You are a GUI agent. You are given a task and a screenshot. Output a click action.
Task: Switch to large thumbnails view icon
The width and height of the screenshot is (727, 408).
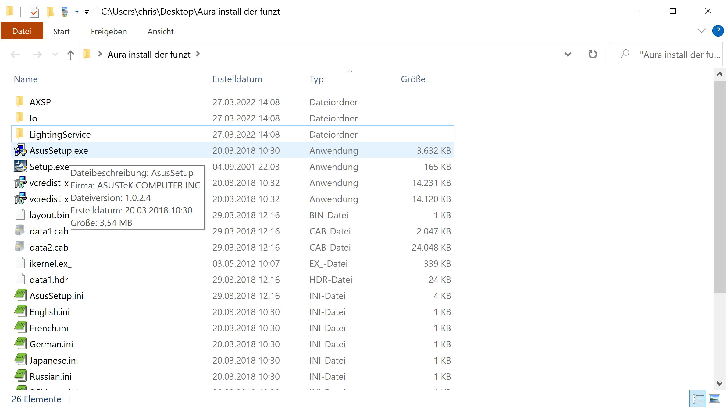point(714,399)
